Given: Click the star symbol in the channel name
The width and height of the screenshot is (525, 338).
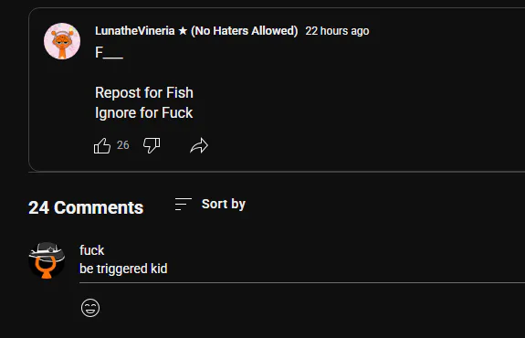Looking at the screenshot, I should 183,31.
